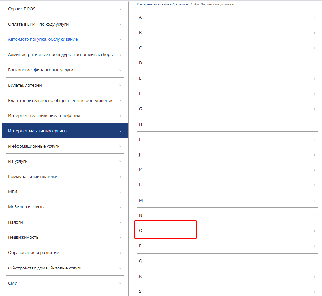Screen dimensions: 322x296
Task: Click the Коммунальные платежи chevron arrow
Action: (x=120, y=177)
